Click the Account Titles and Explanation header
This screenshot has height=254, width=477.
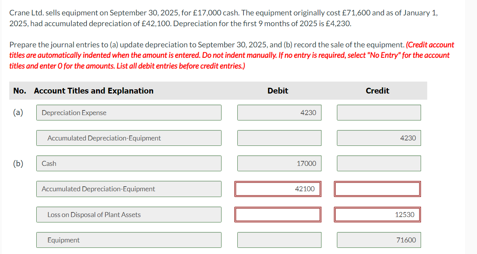(x=94, y=91)
